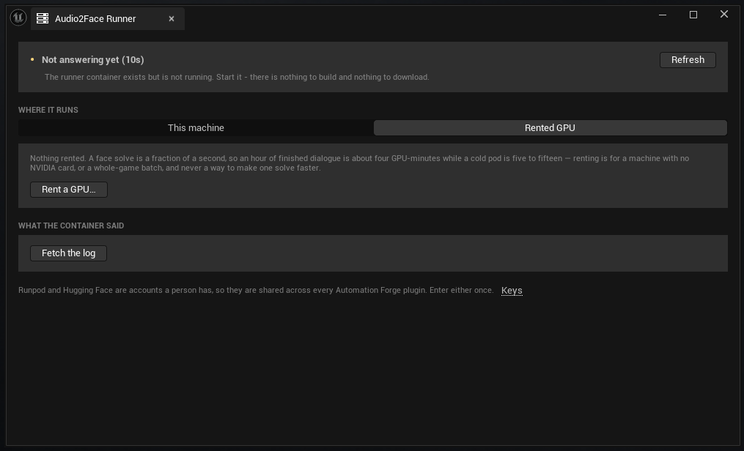Screen dimensions: 744x451
Task: Switch to Rented GPU mode
Action: point(550,128)
